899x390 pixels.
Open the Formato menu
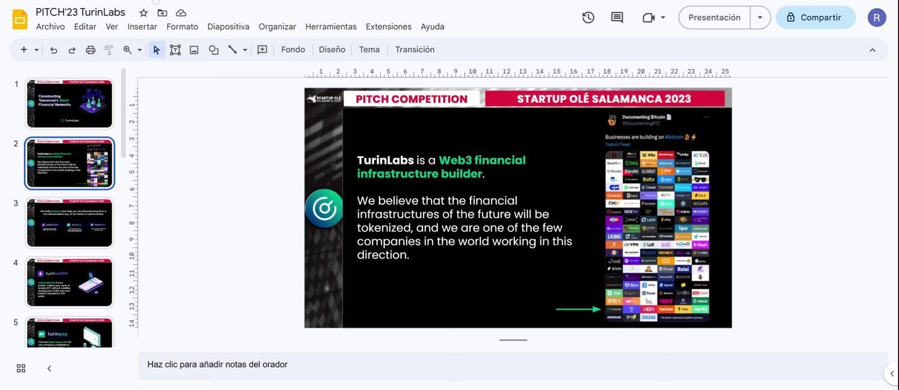pos(182,27)
